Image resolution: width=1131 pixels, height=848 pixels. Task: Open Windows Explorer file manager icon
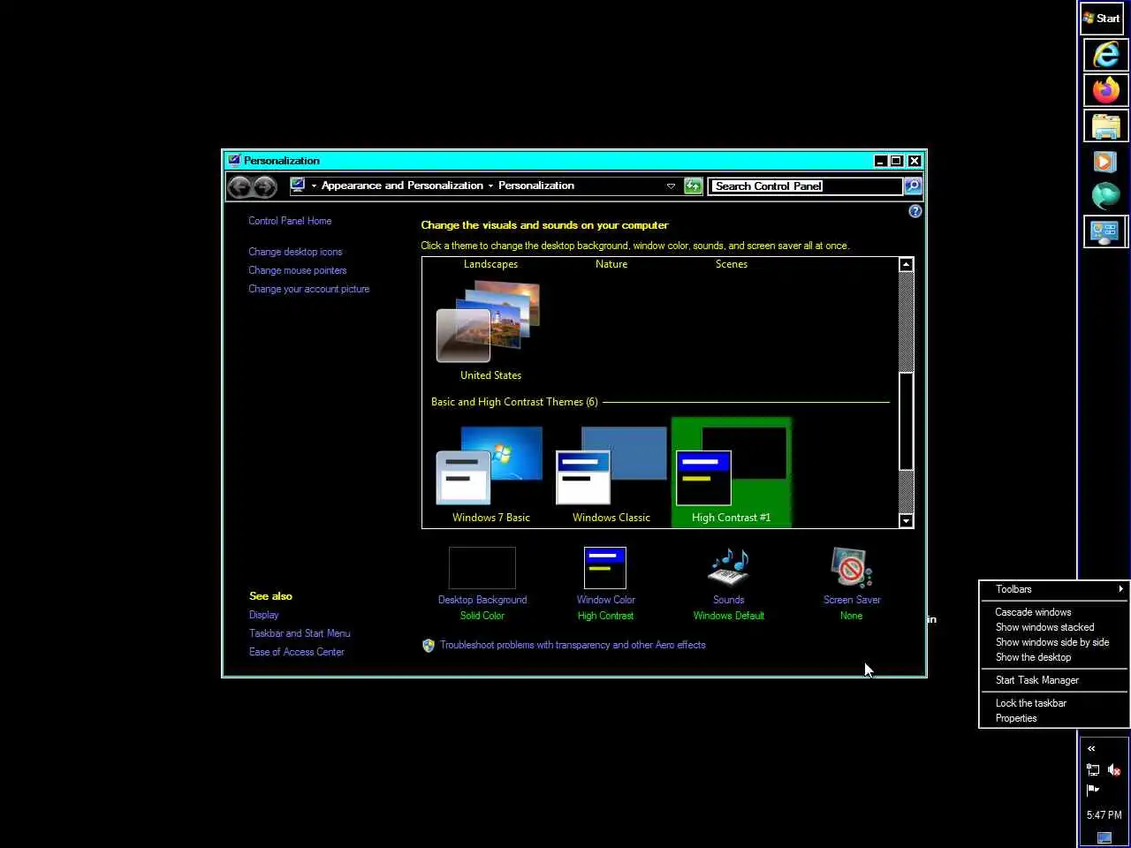coord(1105,125)
